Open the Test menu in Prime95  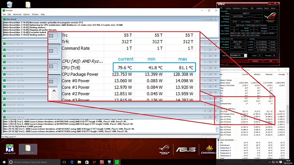tap(4, 14)
